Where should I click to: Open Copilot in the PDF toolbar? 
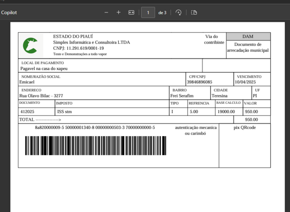[9, 13]
